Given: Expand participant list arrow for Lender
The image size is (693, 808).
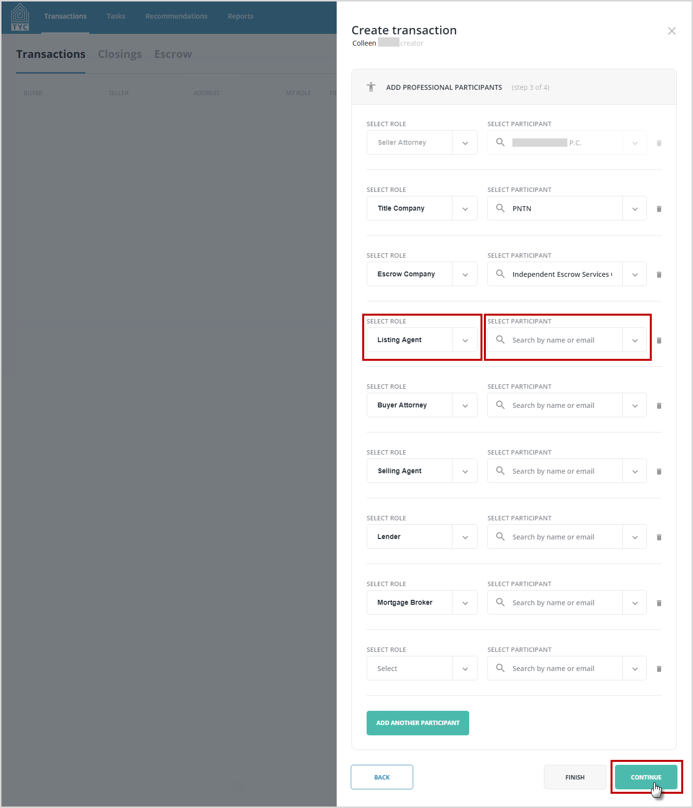Looking at the screenshot, I should point(635,537).
